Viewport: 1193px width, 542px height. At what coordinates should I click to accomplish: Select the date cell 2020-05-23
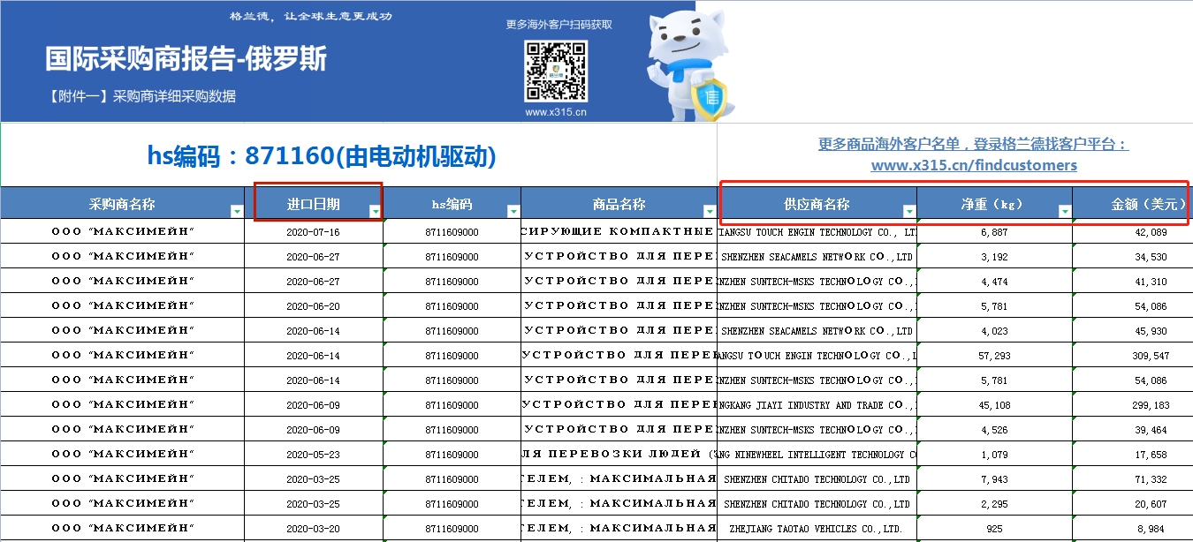pos(314,455)
